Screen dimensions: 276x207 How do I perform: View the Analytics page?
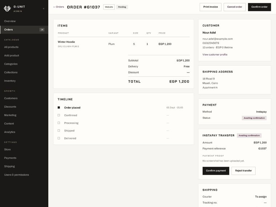click(x=10, y=132)
